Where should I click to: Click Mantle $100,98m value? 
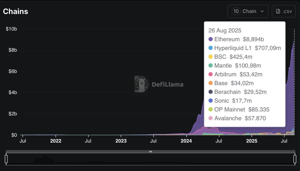tap(248, 65)
